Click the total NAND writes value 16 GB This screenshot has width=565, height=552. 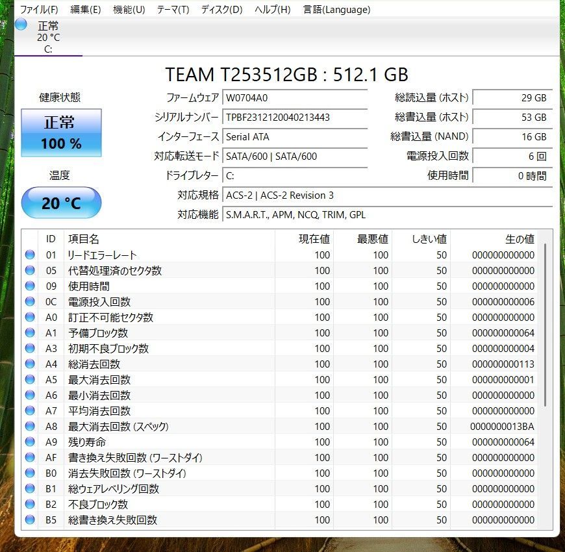(x=512, y=137)
